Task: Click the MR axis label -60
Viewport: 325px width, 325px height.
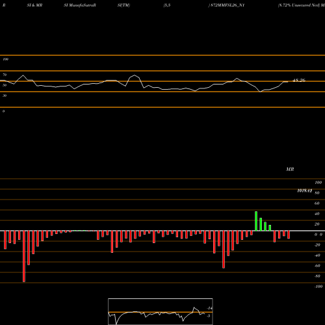Action: tap(317, 266)
